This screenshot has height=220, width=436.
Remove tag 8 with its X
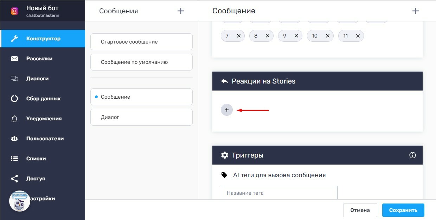(268, 36)
